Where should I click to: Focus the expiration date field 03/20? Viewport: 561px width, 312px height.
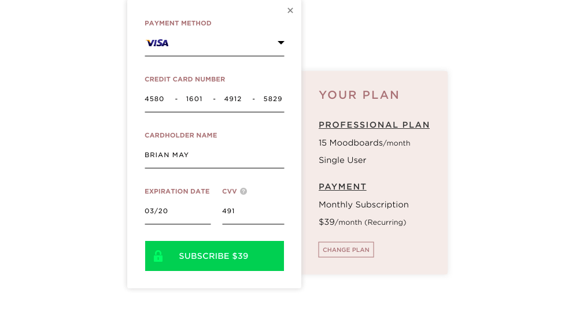178,211
